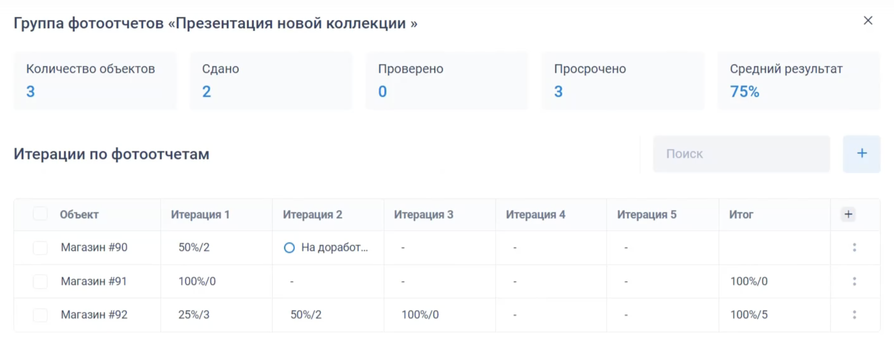Click the На доработке status circle icon
This screenshot has width=894, height=349.
[x=289, y=247]
